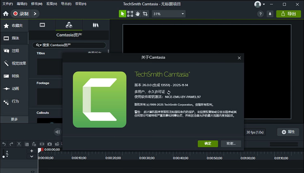Open the 转换 transitions tab
Screen dimensions: 304x173
pyautogui.click(x=14, y=76)
